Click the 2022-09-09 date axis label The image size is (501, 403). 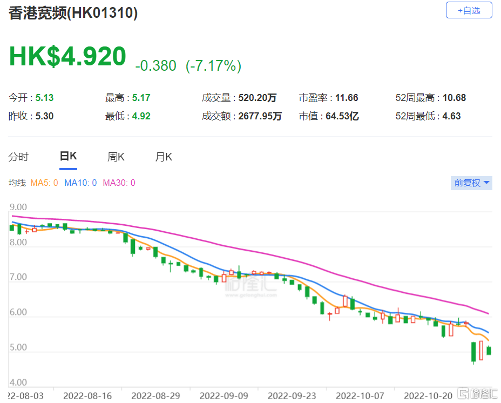pyautogui.click(x=224, y=396)
